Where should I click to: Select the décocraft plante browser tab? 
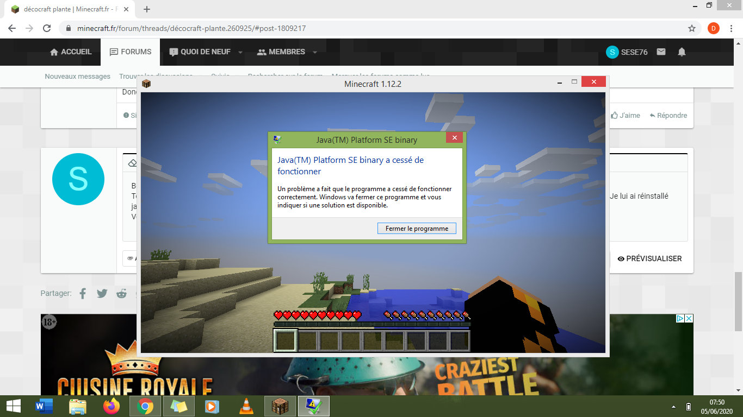pyautogui.click(x=71, y=9)
